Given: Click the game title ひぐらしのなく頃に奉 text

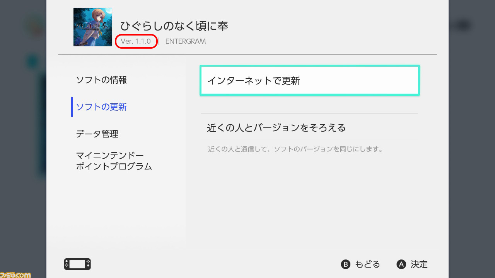Looking at the screenshot, I should pyautogui.click(x=174, y=26).
